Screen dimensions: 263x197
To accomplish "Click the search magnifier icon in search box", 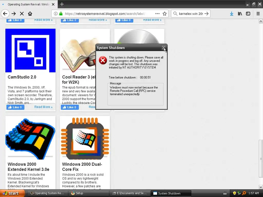I will point(175,14).
